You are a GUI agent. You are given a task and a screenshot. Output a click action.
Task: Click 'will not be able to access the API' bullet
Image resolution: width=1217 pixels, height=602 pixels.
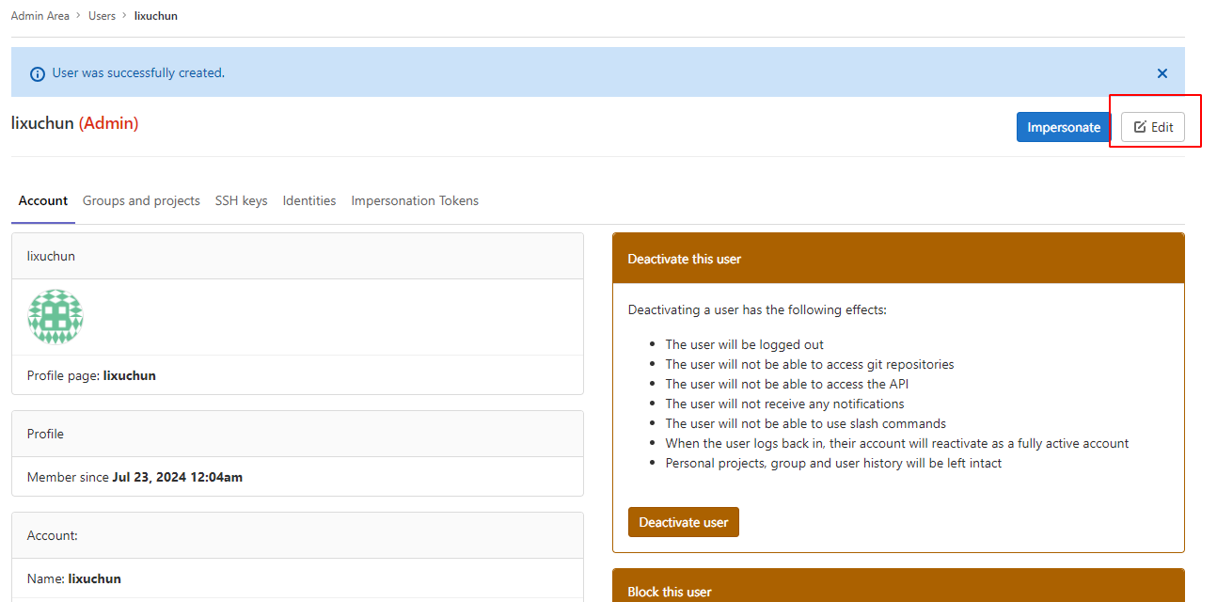pos(787,384)
